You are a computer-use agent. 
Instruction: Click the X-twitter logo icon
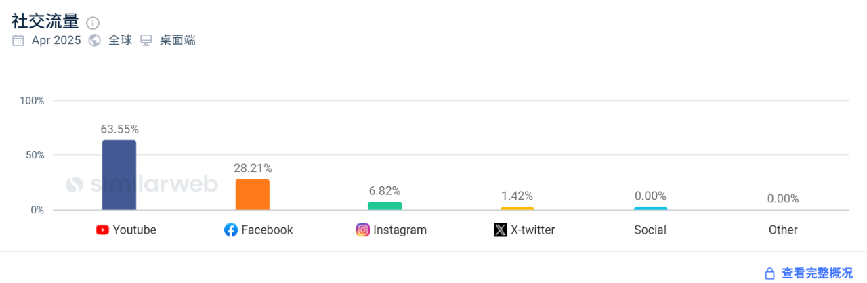click(x=501, y=230)
